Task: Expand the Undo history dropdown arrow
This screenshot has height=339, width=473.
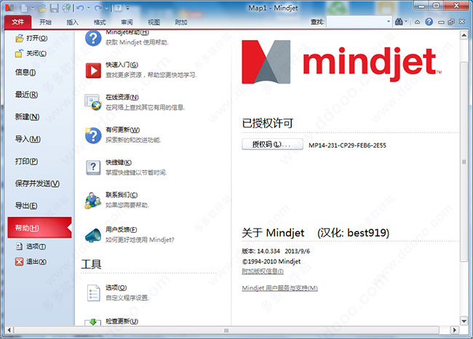Action: 89,8
